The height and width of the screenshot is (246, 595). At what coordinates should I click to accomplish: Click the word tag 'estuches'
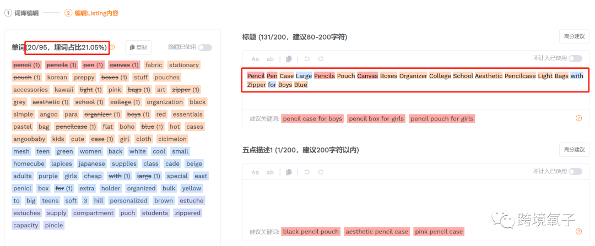point(26,213)
